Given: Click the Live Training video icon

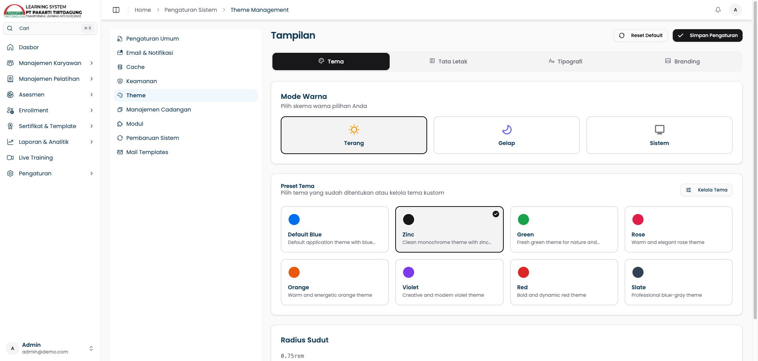Looking at the screenshot, I should (x=10, y=158).
